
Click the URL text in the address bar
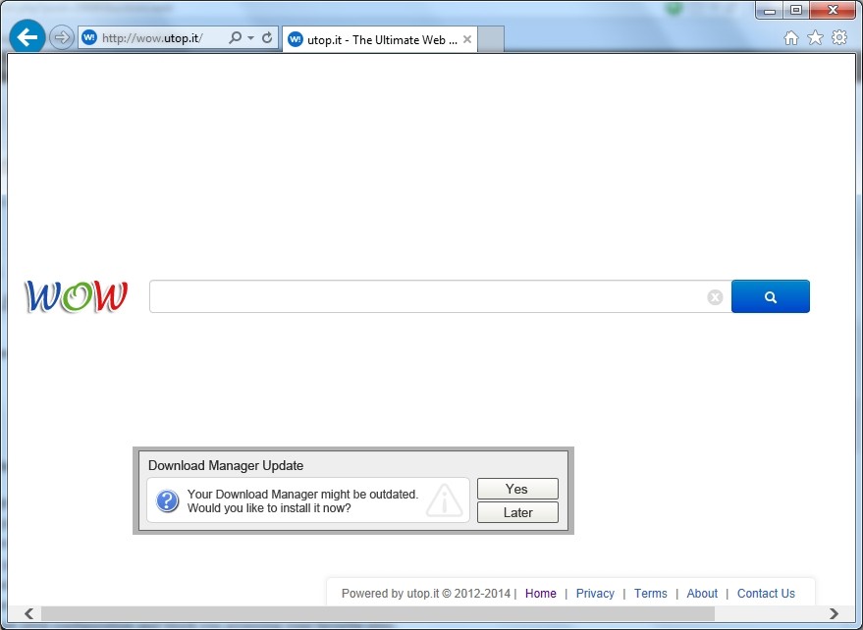[x=152, y=38]
